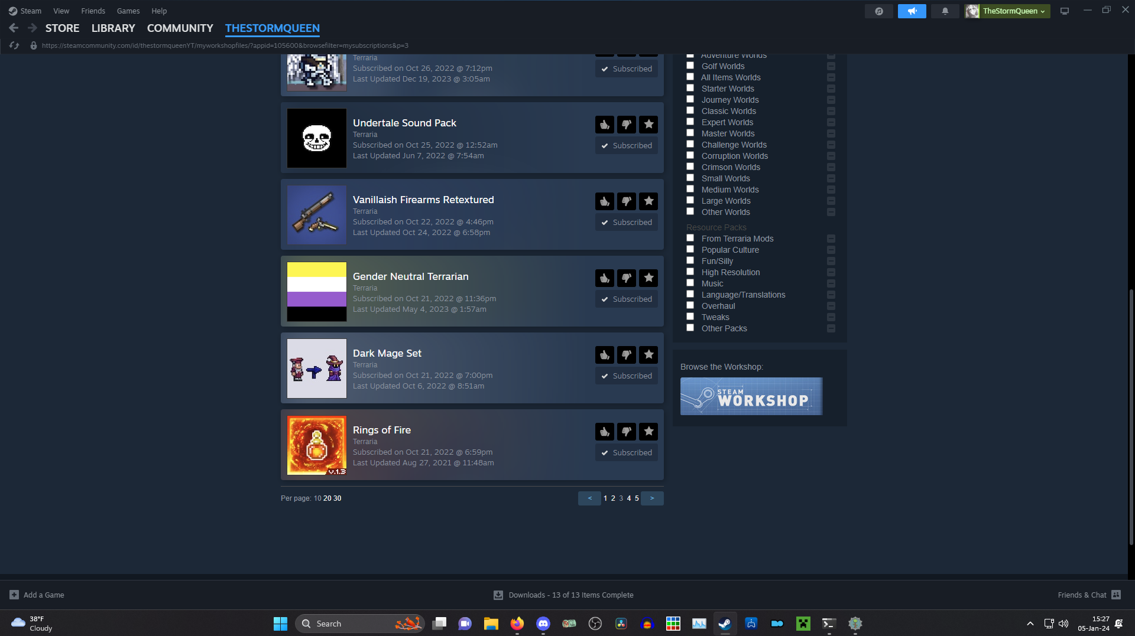Viewport: 1135px width, 636px height.
Task: Go back with the navigation arrow
Action: pos(14,28)
